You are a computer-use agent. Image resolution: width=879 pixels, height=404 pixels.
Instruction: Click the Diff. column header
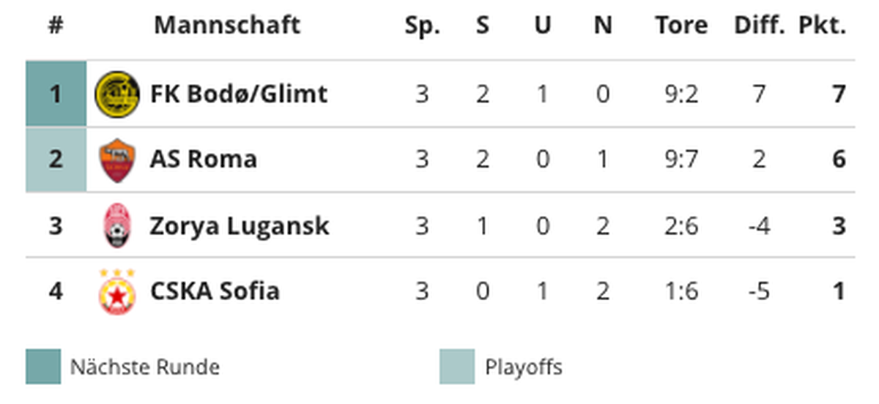760,26
